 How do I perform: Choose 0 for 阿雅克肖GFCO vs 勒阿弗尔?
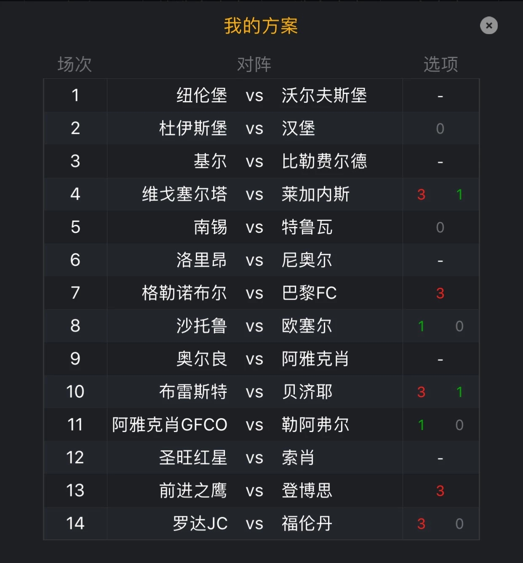coord(459,425)
